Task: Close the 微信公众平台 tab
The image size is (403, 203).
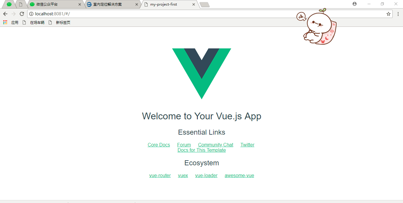Action: tap(80, 4)
